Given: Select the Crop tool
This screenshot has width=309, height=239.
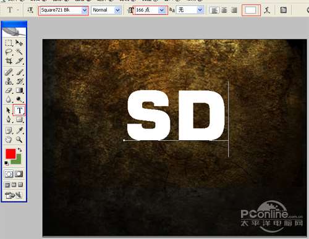Looking at the screenshot, I should coord(9,61).
